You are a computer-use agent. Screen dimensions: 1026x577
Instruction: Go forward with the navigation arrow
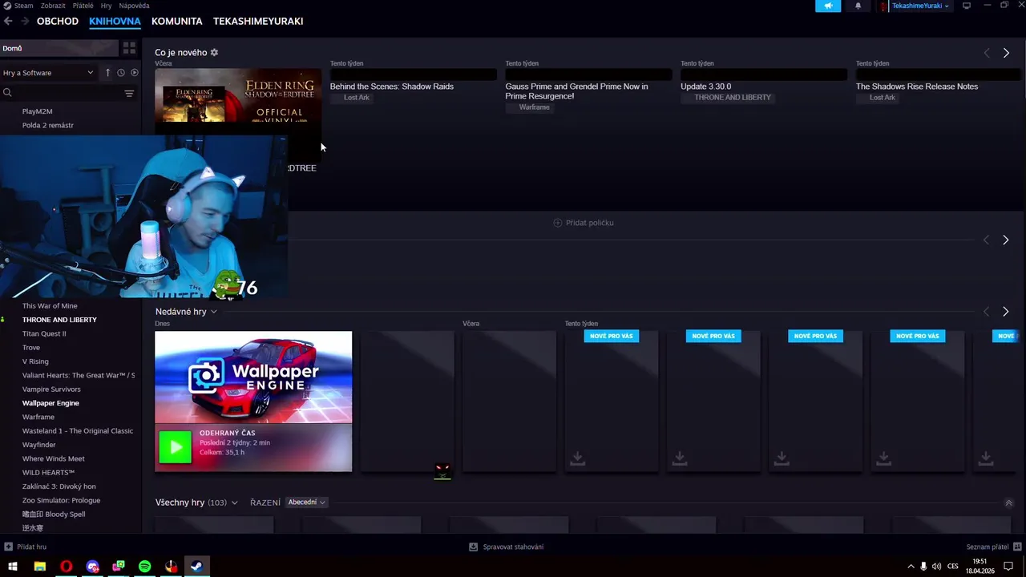tap(25, 21)
